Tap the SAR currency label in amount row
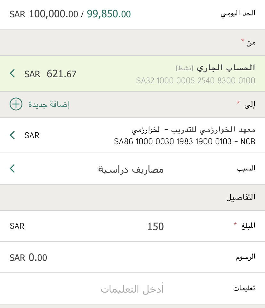The width and height of the screenshot is (265, 308). pyautogui.click(x=17, y=226)
